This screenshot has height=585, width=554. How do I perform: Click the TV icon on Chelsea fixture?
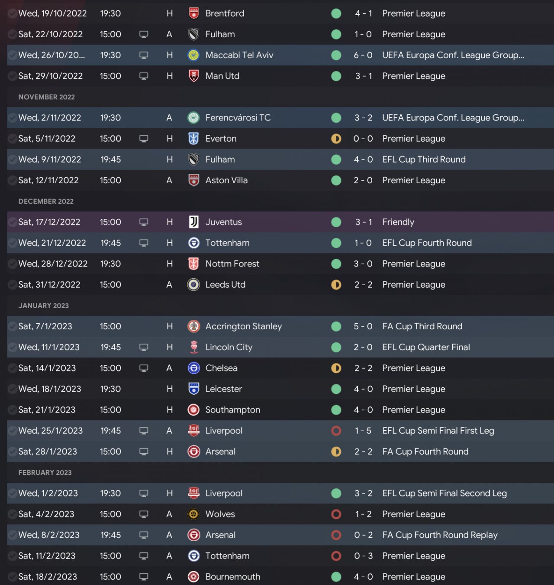[x=144, y=368]
